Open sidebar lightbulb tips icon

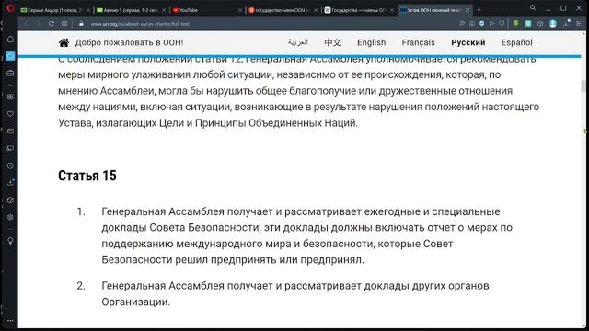[10, 241]
